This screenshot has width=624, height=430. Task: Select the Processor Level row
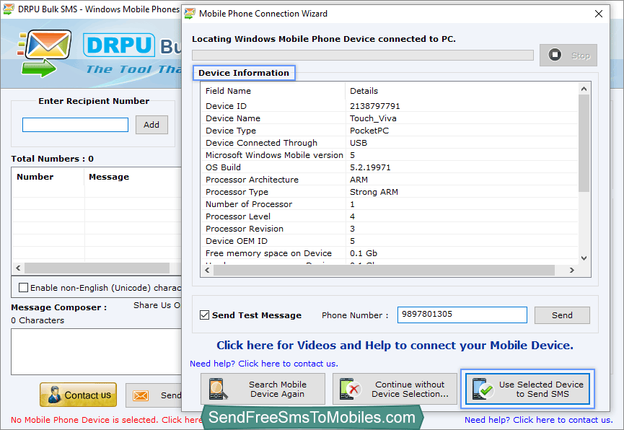click(390, 216)
